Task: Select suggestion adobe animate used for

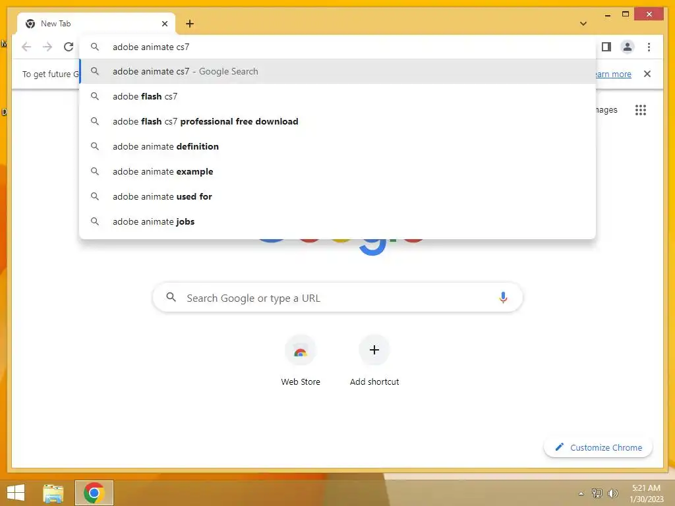Action: pos(338,196)
